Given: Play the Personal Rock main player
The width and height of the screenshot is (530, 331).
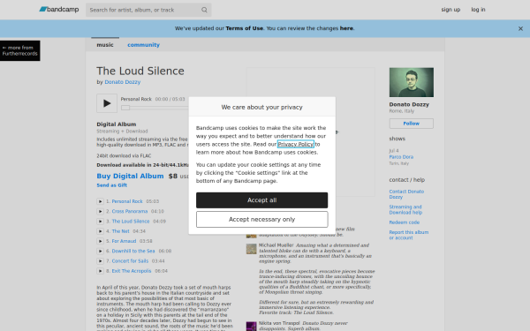Looking at the screenshot, I should [x=107, y=103].
